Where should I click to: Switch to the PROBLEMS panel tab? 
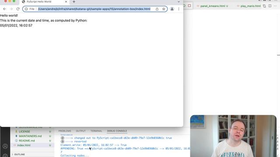65,131
